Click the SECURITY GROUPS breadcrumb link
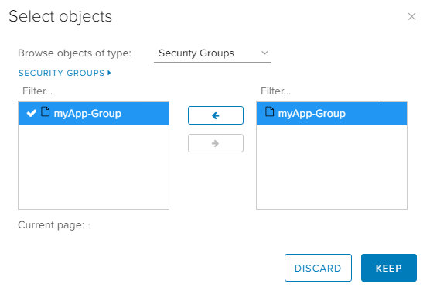 point(61,73)
